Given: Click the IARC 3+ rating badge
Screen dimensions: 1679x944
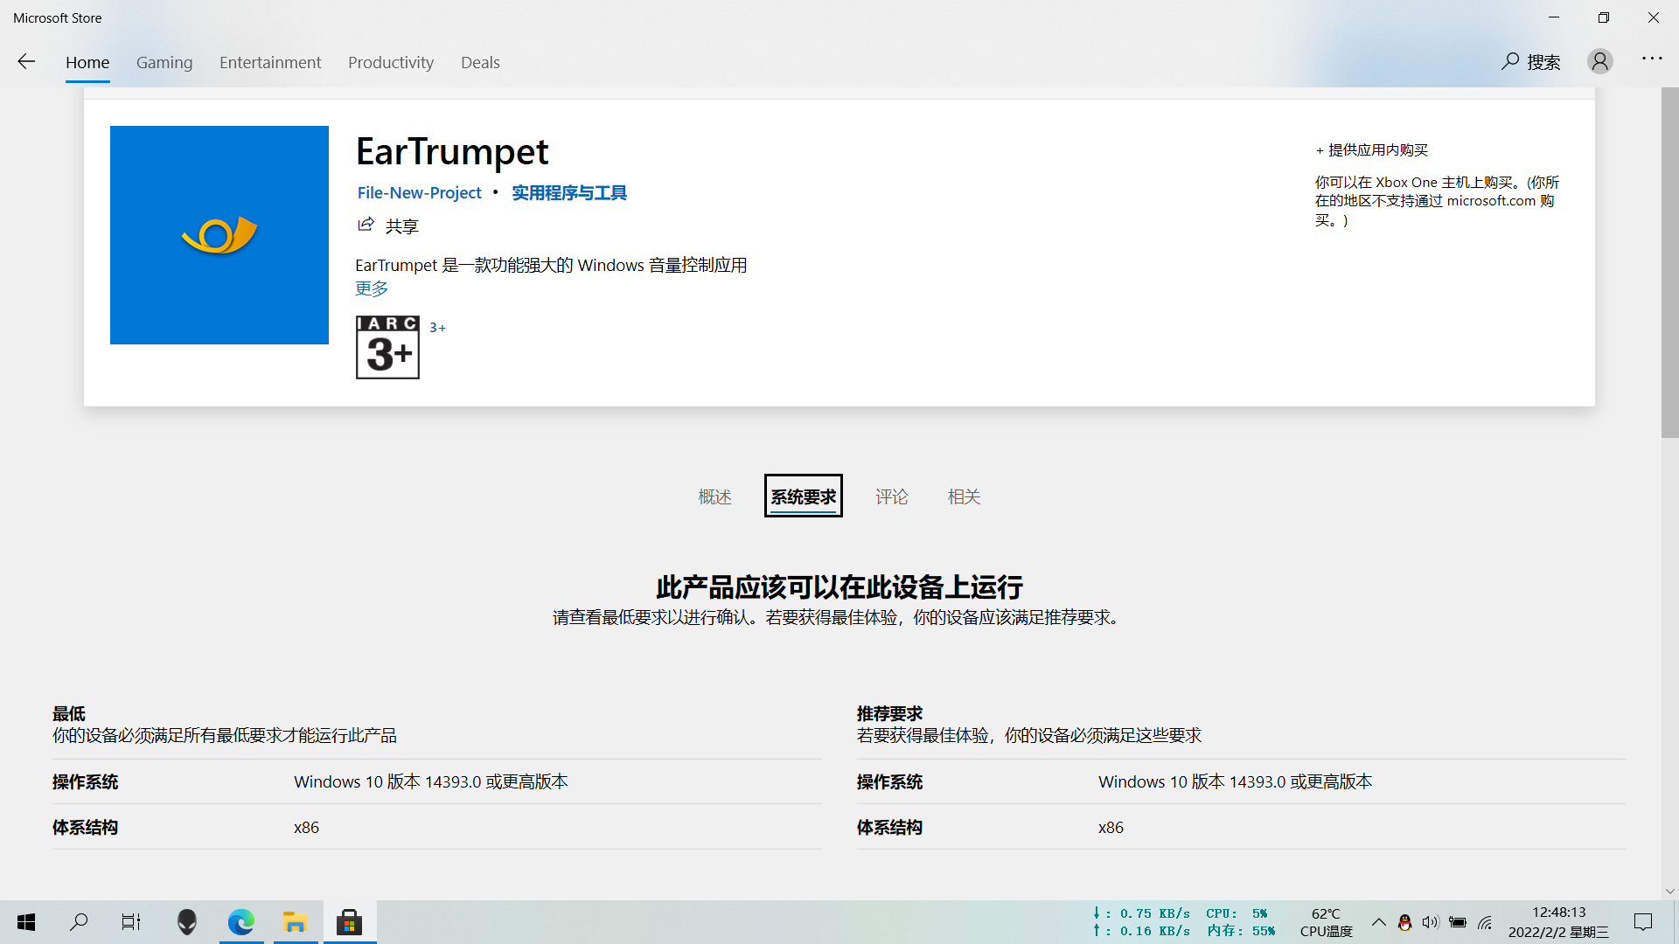Looking at the screenshot, I should [x=387, y=347].
